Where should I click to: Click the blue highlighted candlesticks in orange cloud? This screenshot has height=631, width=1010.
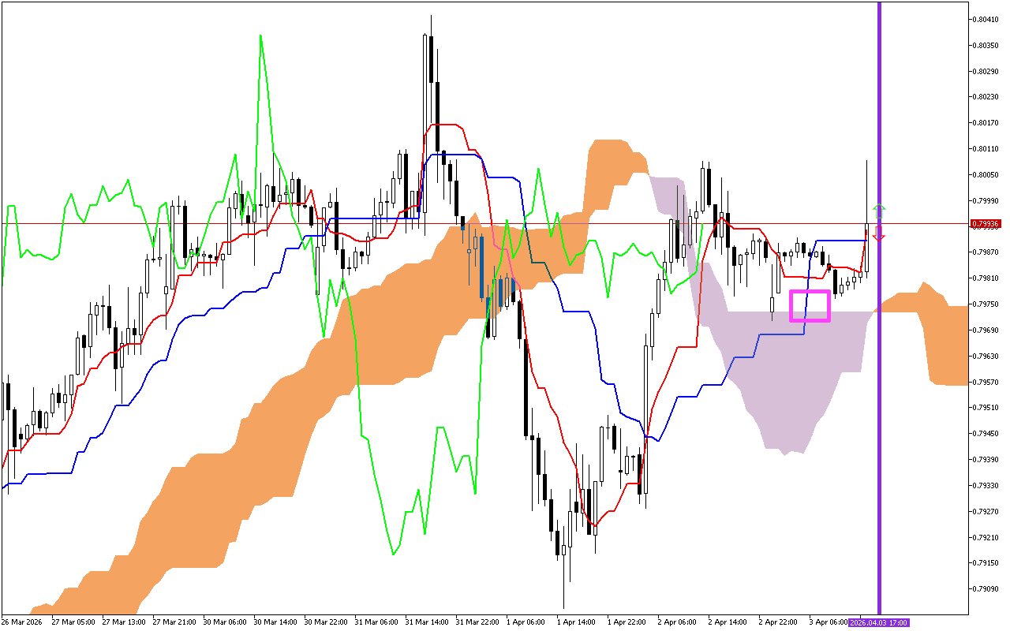pos(481,268)
